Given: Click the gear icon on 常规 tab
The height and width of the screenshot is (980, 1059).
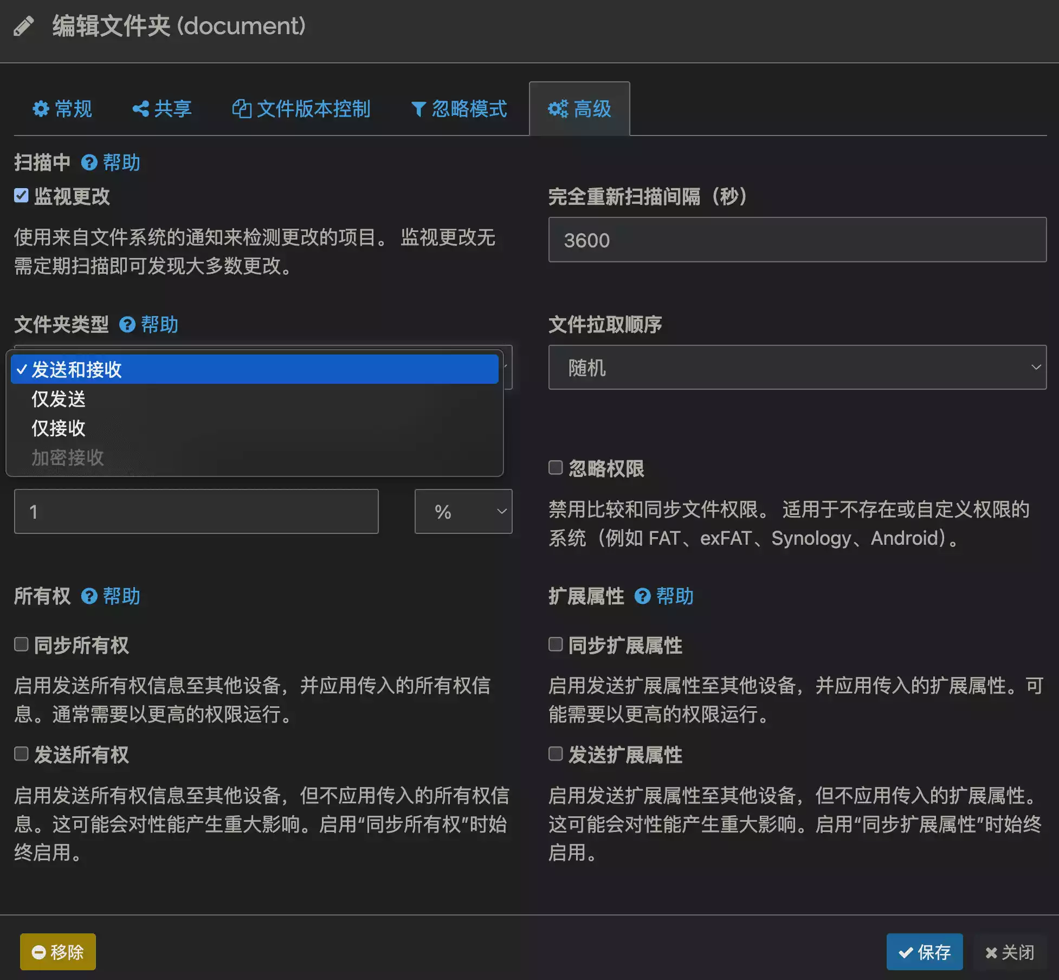Looking at the screenshot, I should click(x=41, y=109).
